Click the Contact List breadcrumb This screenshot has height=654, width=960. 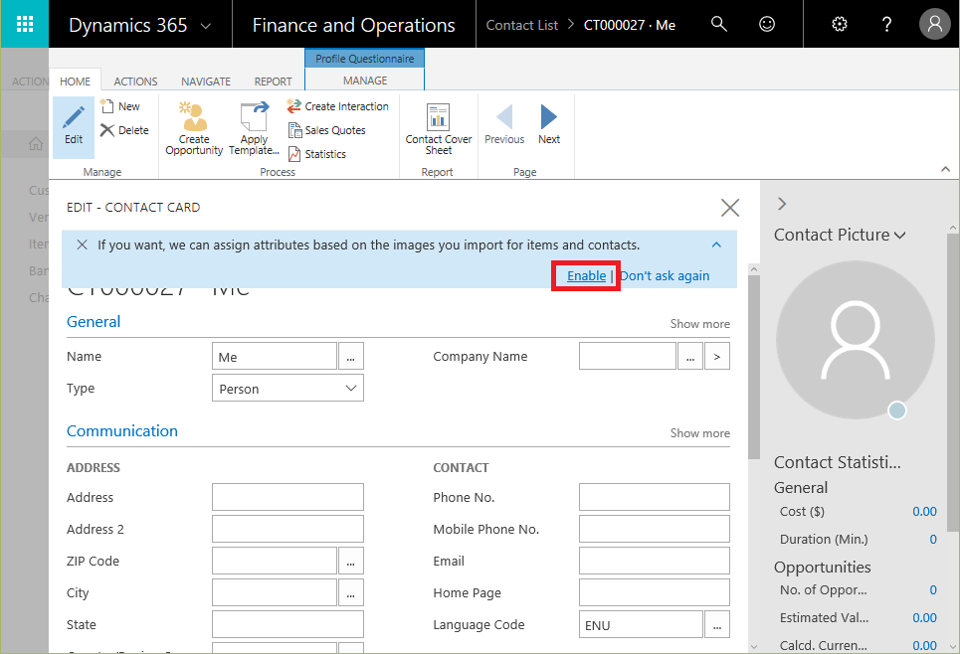point(521,25)
